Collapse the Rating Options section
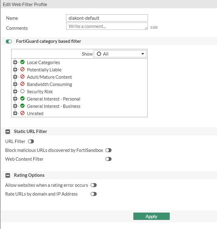The image size is (217, 229). point(8,175)
